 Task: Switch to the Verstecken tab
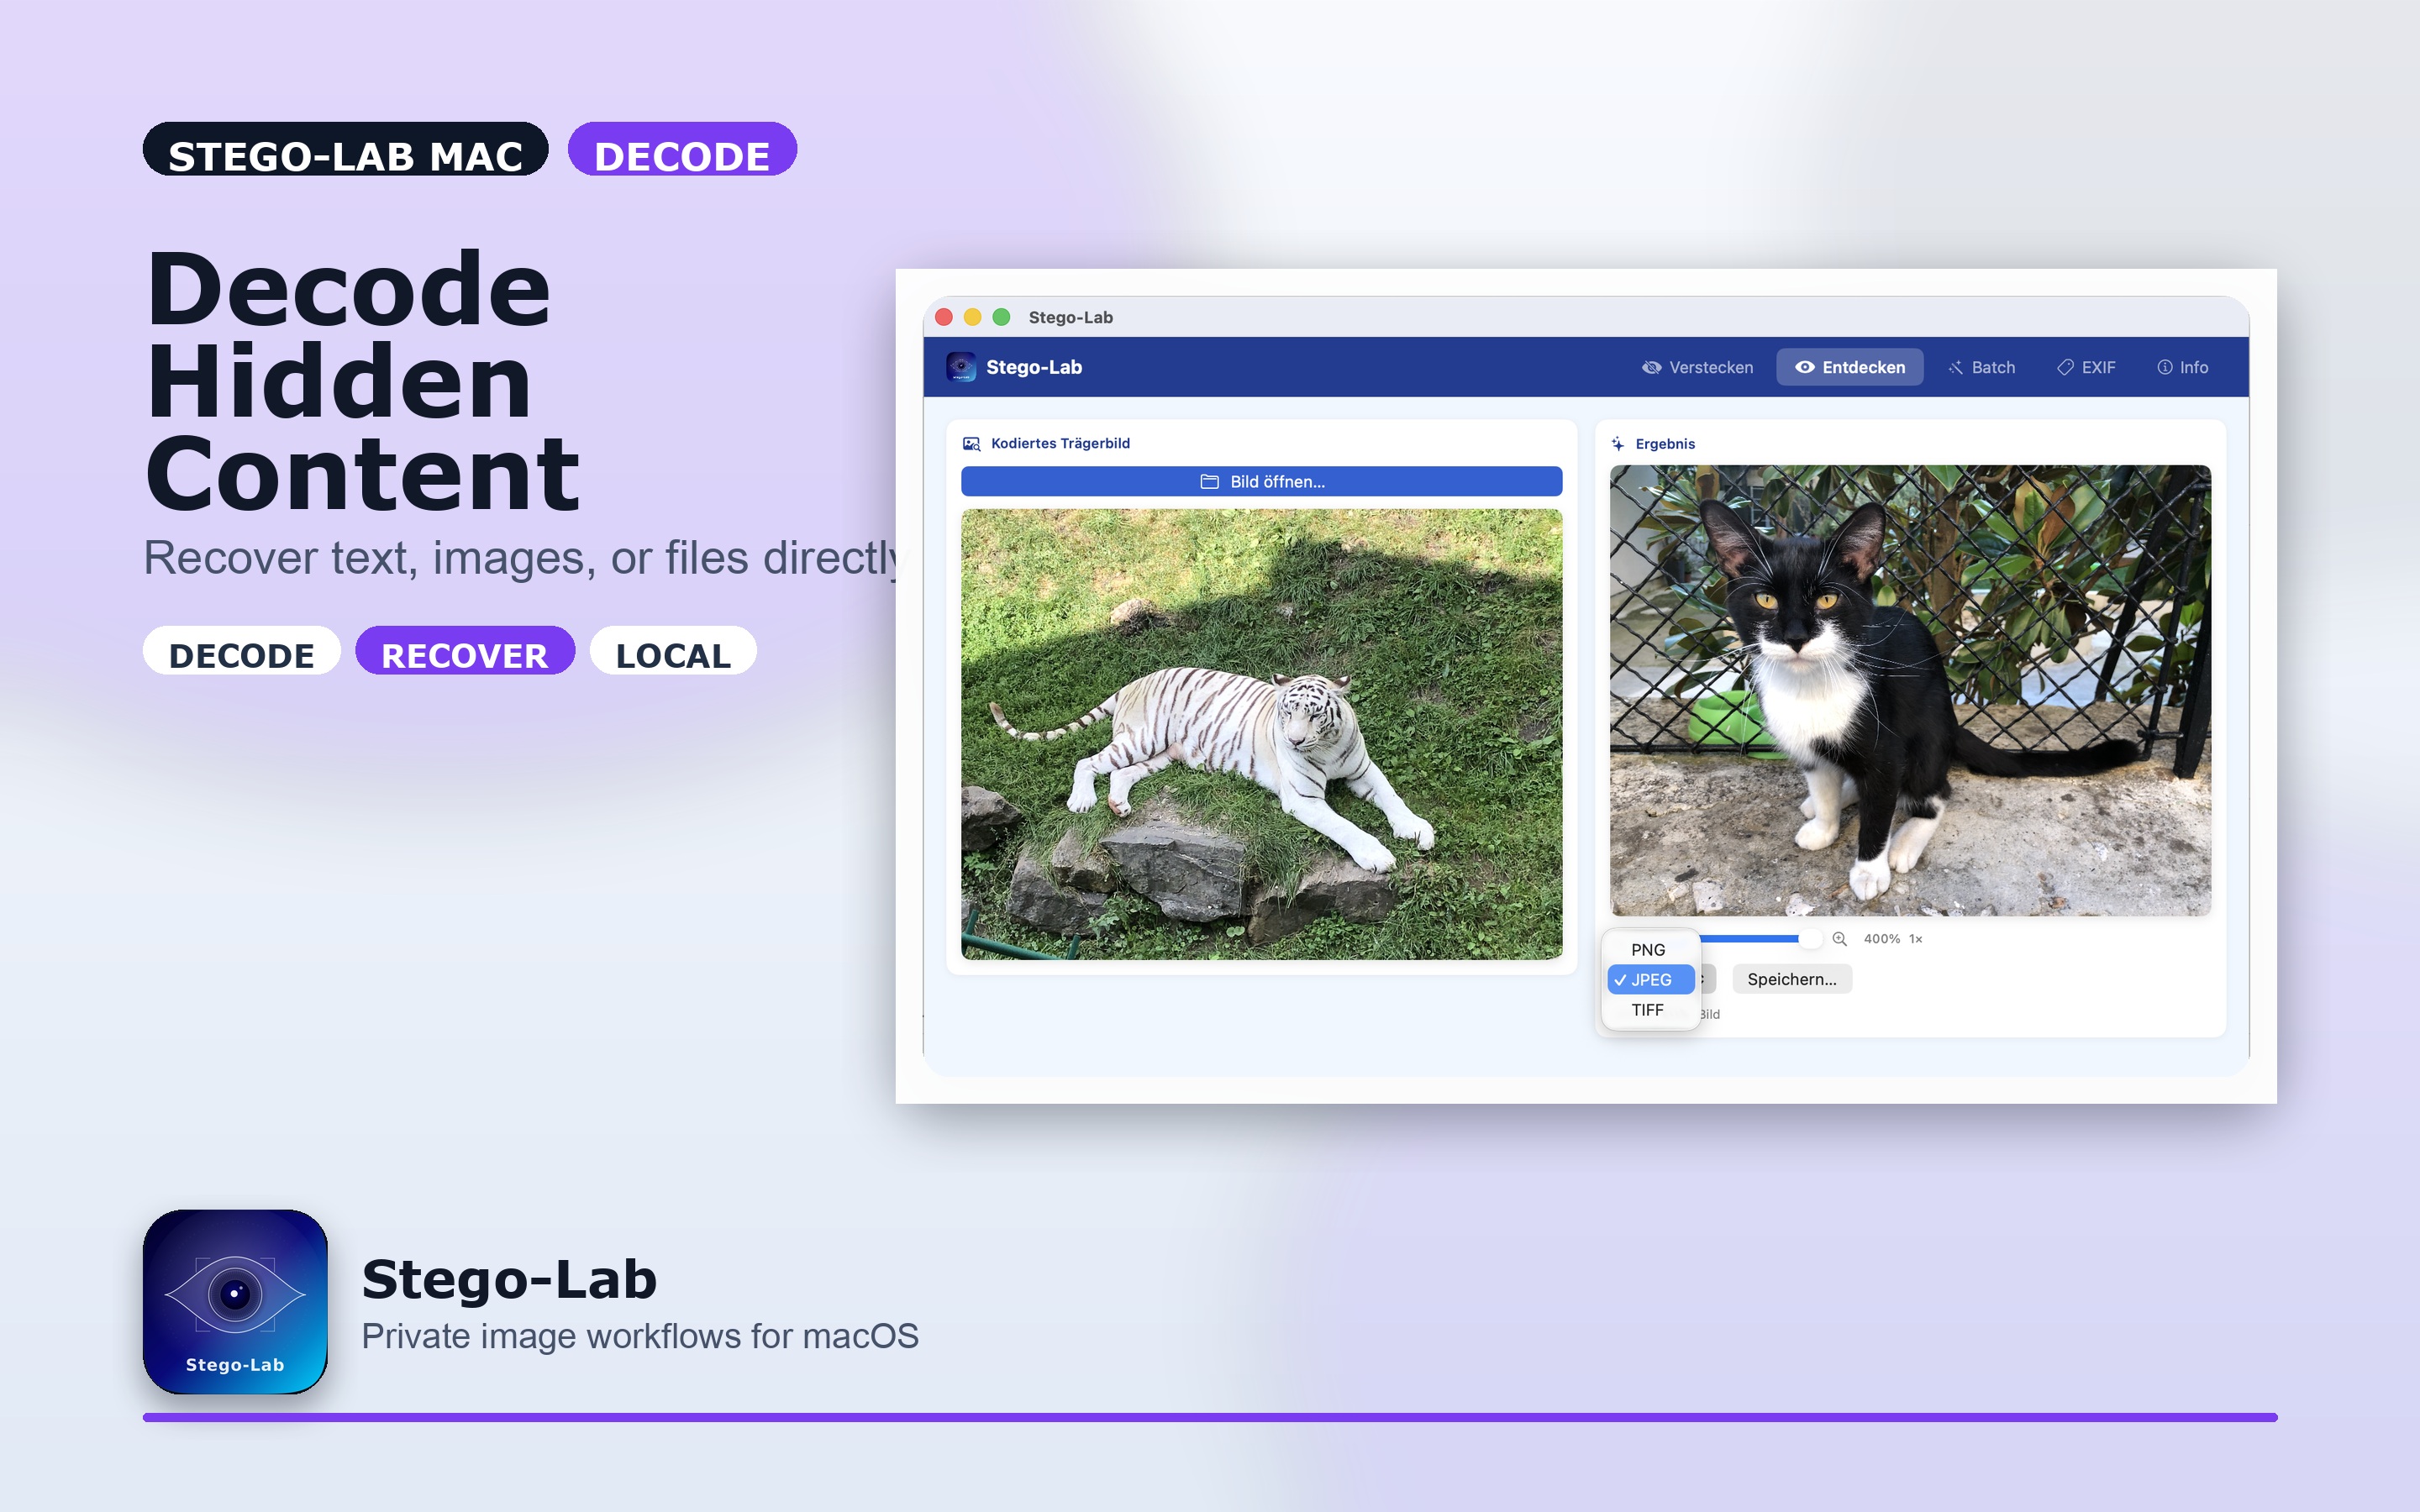[x=1697, y=367]
